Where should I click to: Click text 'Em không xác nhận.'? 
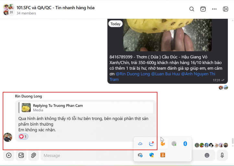point(37,130)
